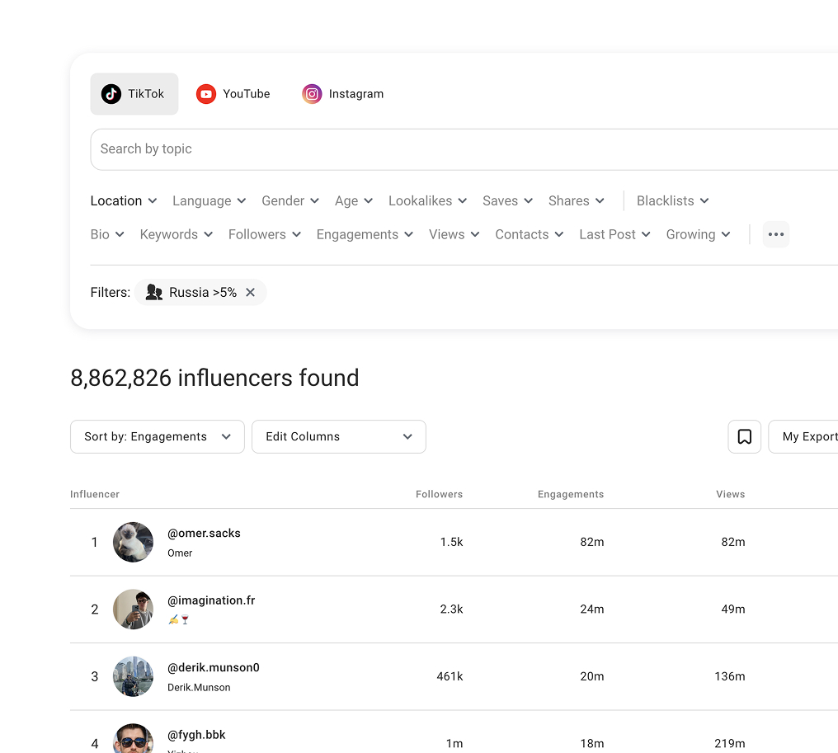
Task: Open @omer.sacks profile avatar
Action: [133, 542]
